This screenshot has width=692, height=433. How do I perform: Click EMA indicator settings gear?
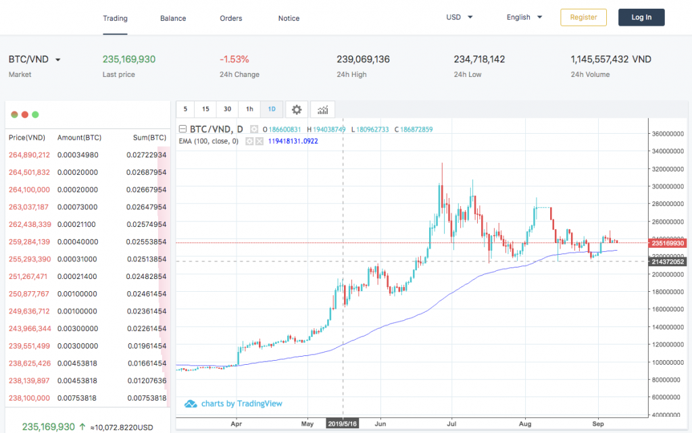click(249, 141)
